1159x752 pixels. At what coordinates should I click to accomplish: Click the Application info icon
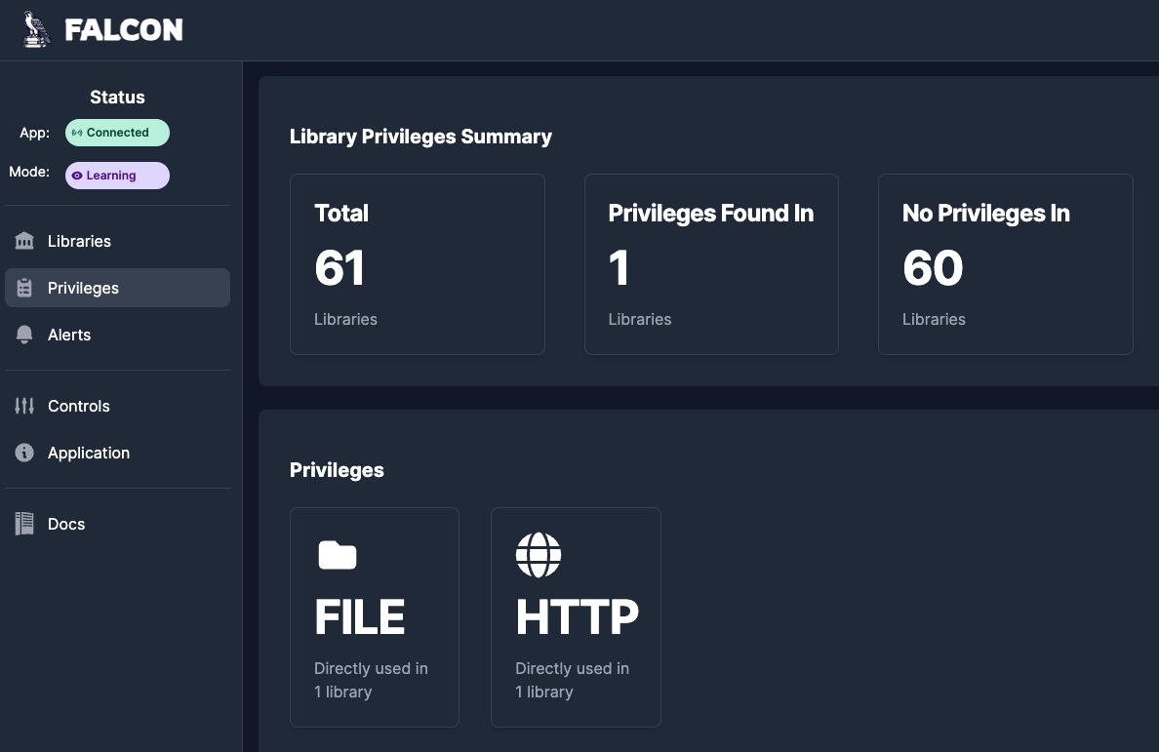pos(25,453)
